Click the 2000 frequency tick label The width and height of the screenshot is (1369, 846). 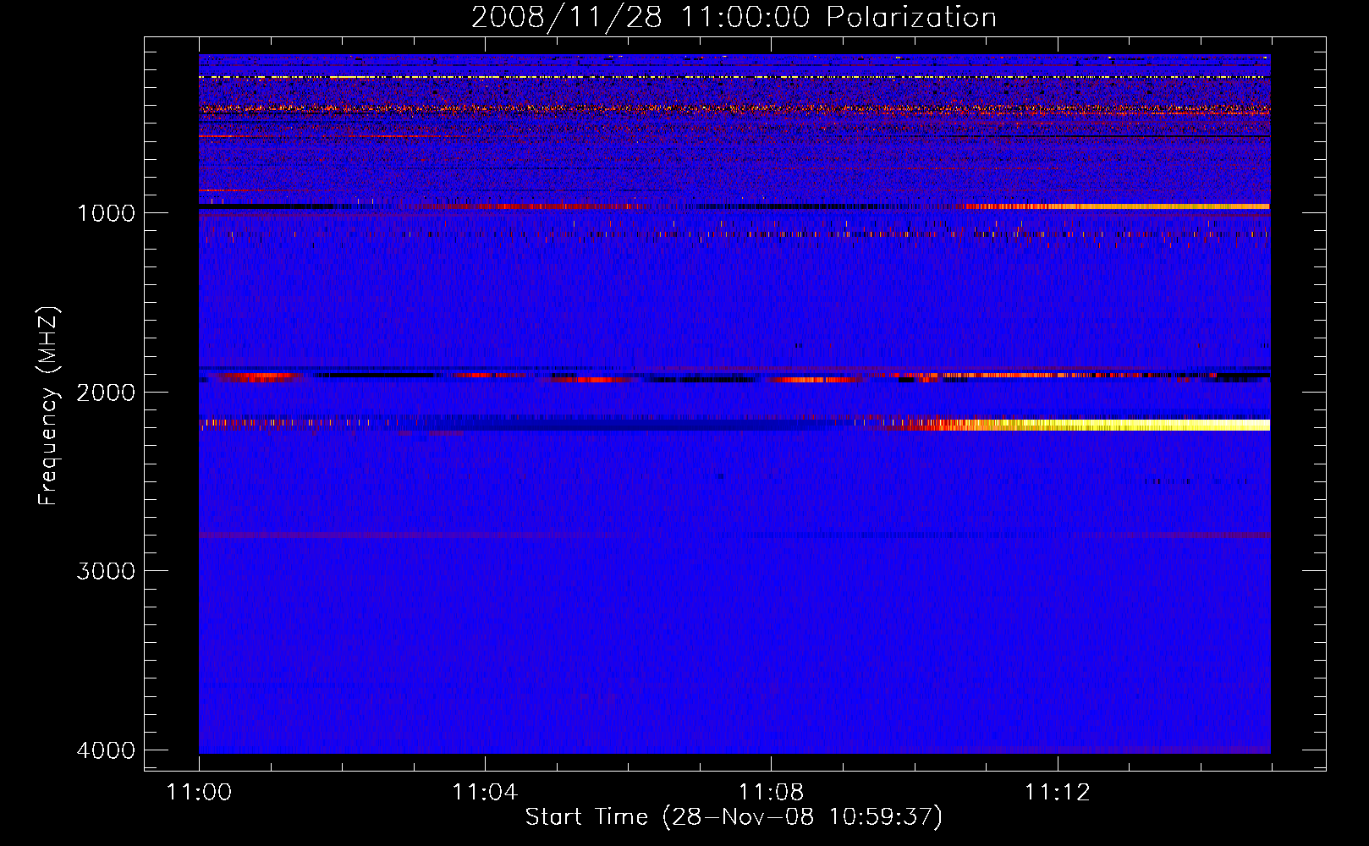pyautogui.click(x=106, y=392)
